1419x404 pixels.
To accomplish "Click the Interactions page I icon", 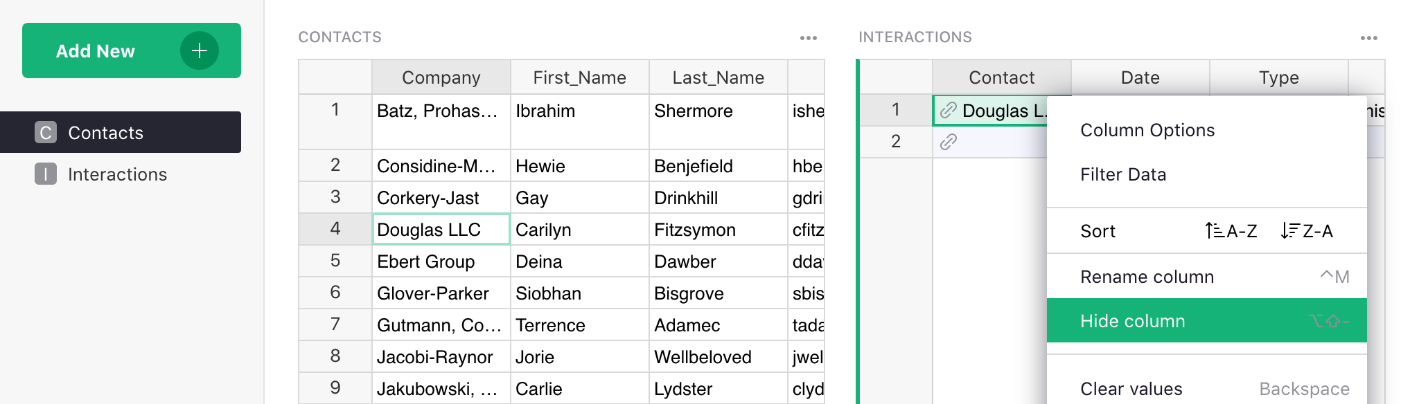I will pyautogui.click(x=46, y=174).
